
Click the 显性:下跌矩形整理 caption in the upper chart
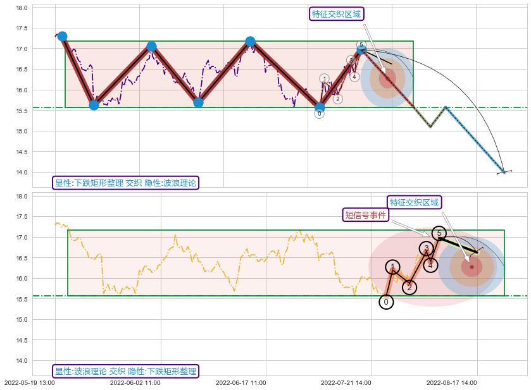coord(126,183)
